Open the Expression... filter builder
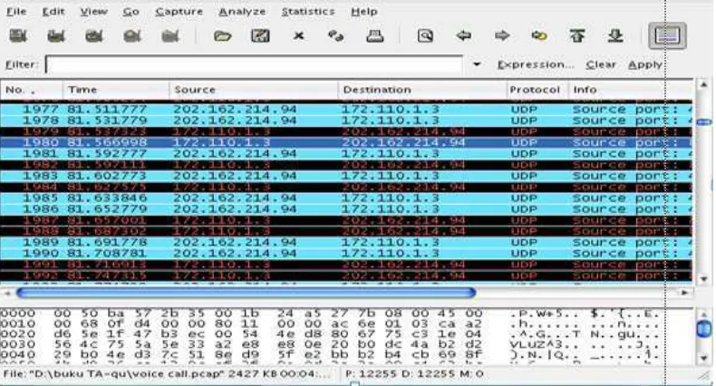 pos(536,65)
